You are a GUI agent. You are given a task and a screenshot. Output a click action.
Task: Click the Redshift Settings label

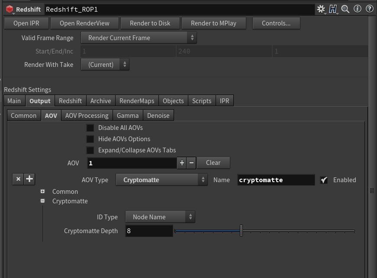[x=28, y=89]
